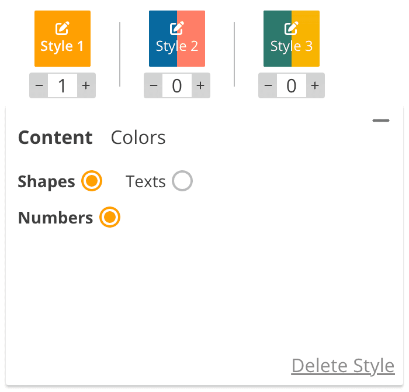The width and height of the screenshot is (409, 392).
Task: Decrease Style 2 quantity with minus button
Action: [x=154, y=86]
